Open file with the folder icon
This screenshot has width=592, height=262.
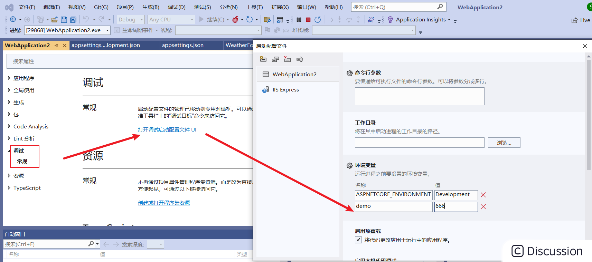point(54,20)
